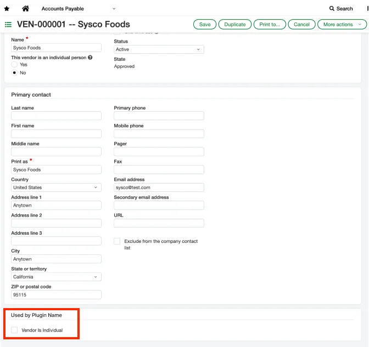Open the Status dropdown showing Active
369x347 pixels.
click(x=159, y=49)
